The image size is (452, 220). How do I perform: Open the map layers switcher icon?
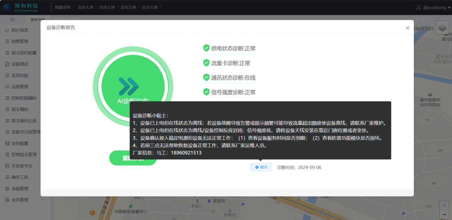pos(442,28)
